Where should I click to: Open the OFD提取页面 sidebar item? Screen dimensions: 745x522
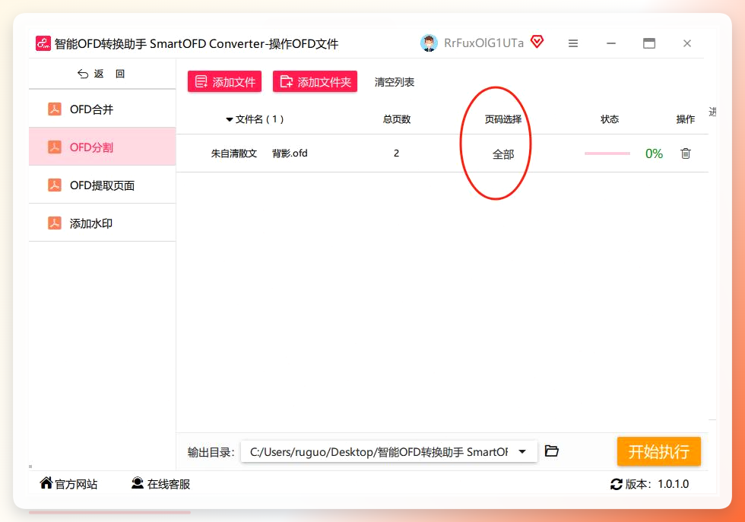coord(102,185)
